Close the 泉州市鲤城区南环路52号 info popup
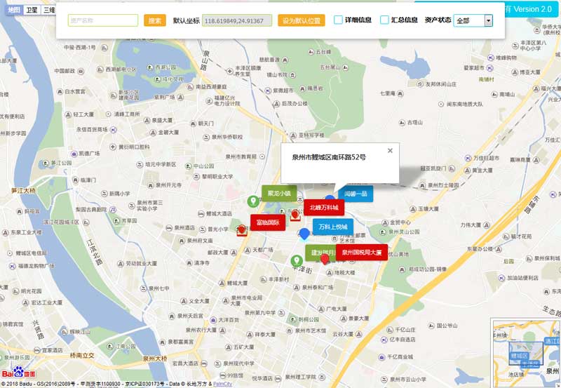This screenshot has width=561, height=388. pyautogui.click(x=390, y=151)
